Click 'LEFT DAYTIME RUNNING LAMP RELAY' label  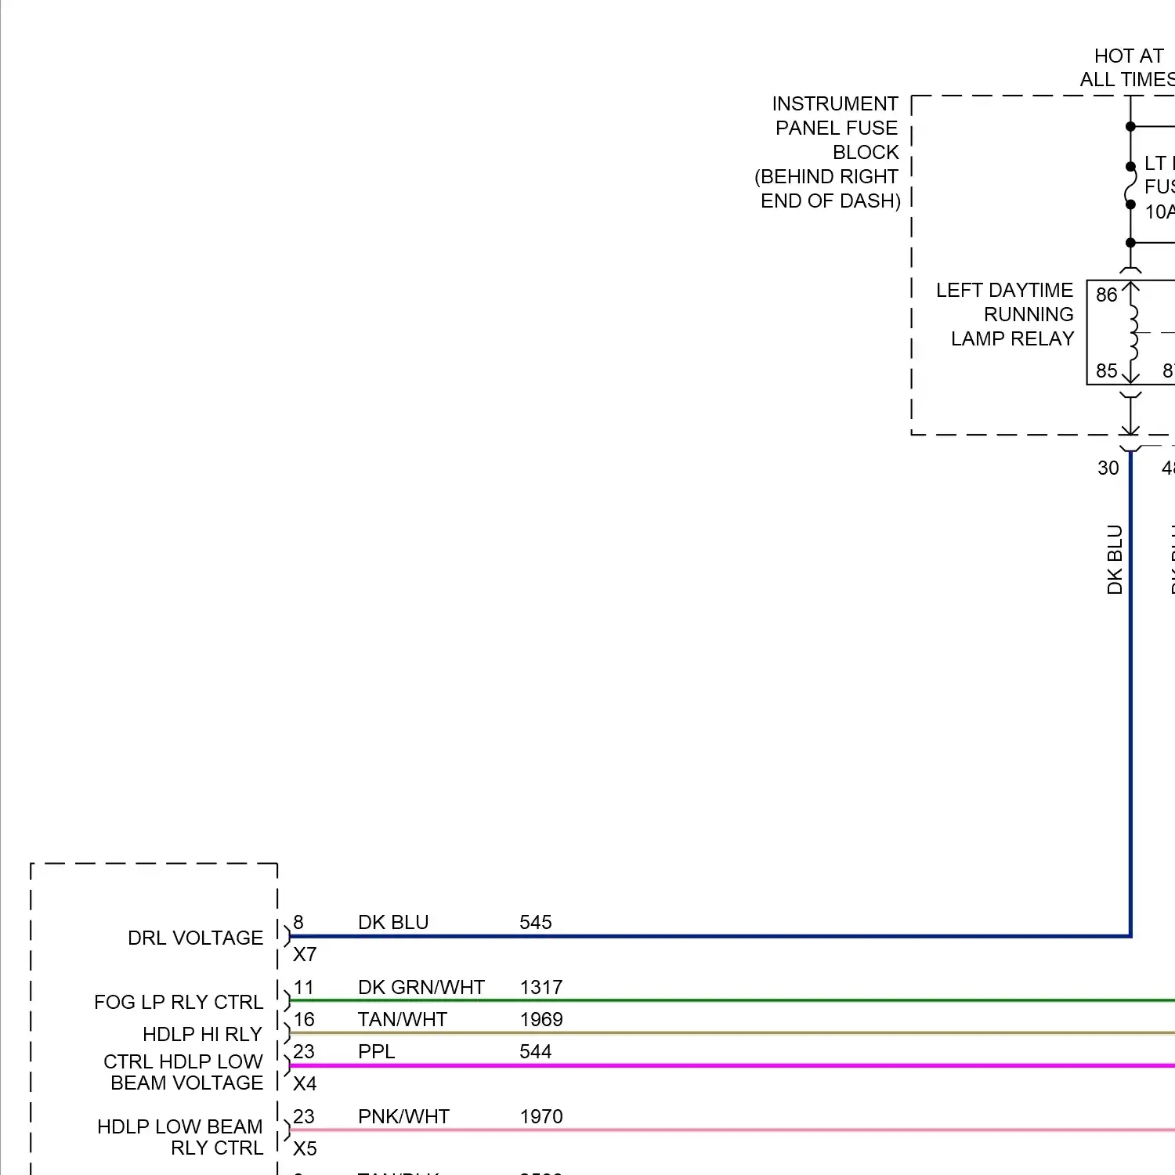[x=1005, y=314]
